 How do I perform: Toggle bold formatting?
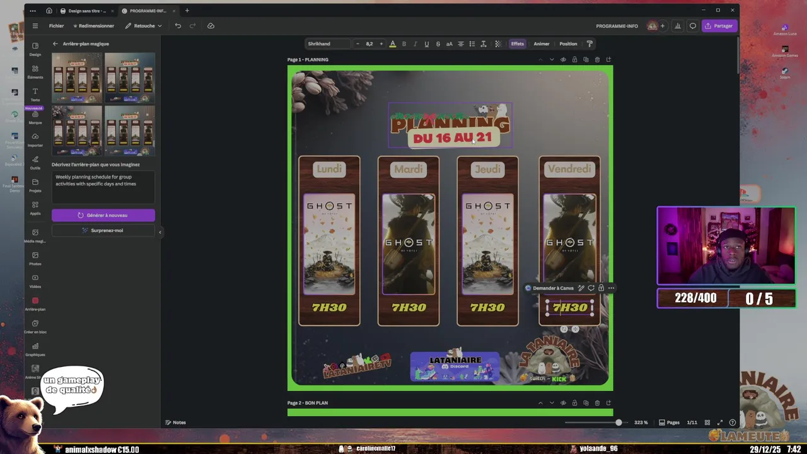click(404, 44)
